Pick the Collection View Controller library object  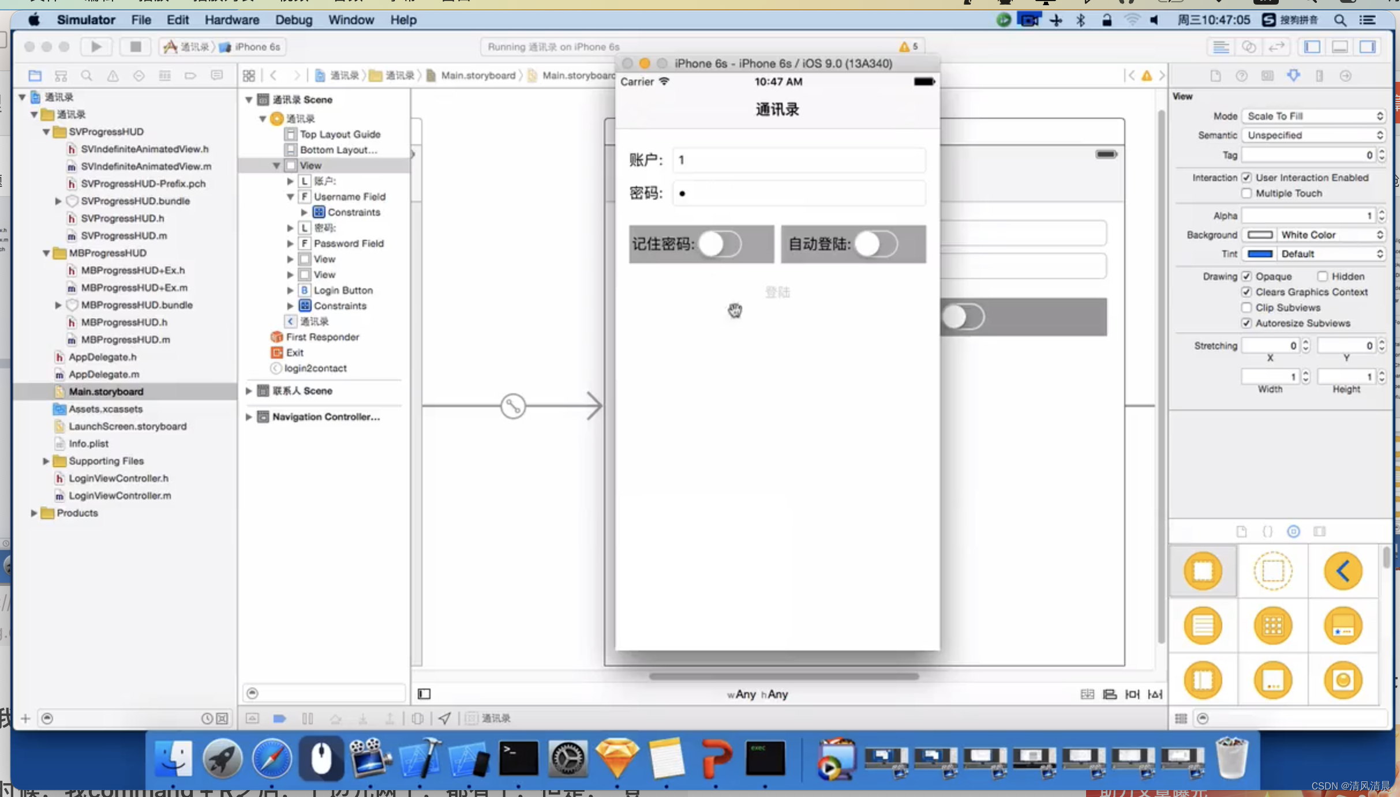point(1273,626)
